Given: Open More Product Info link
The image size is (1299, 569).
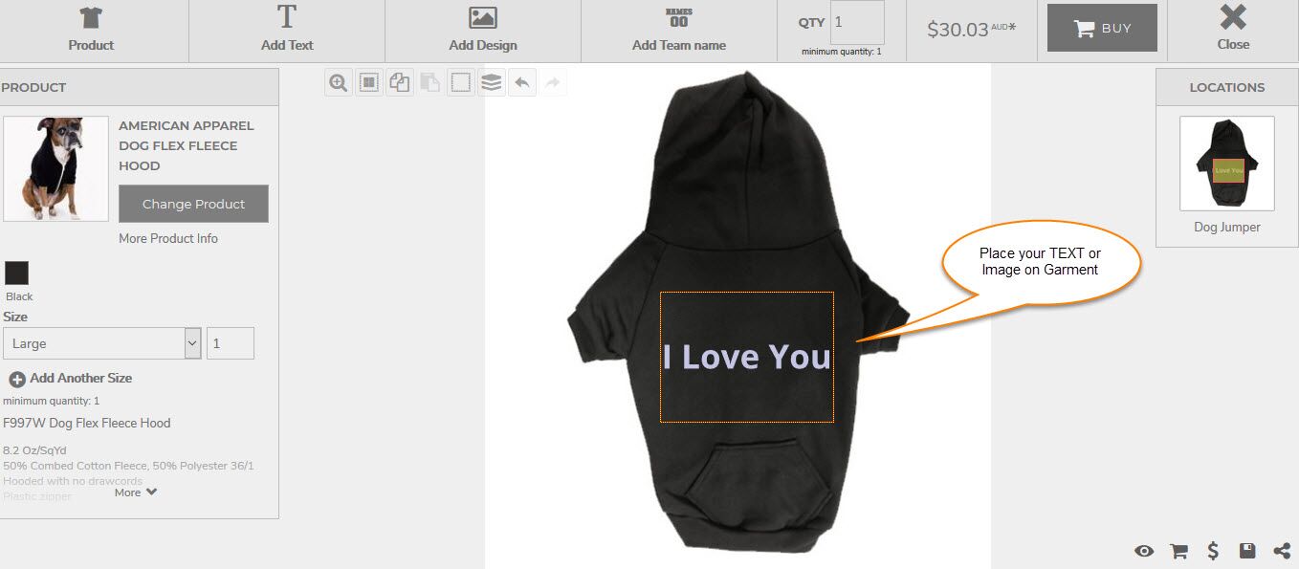Looking at the screenshot, I should [x=167, y=238].
